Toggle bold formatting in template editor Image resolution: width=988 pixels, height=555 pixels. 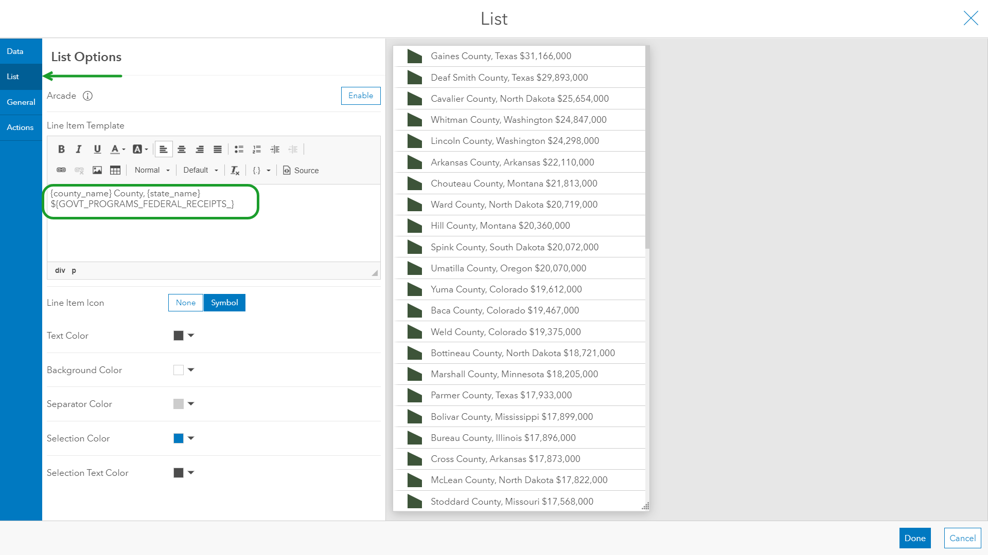click(61, 149)
